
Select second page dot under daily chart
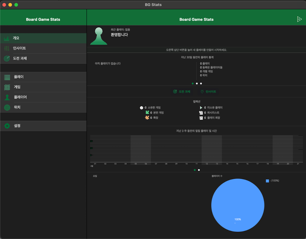[x=199, y=170]
